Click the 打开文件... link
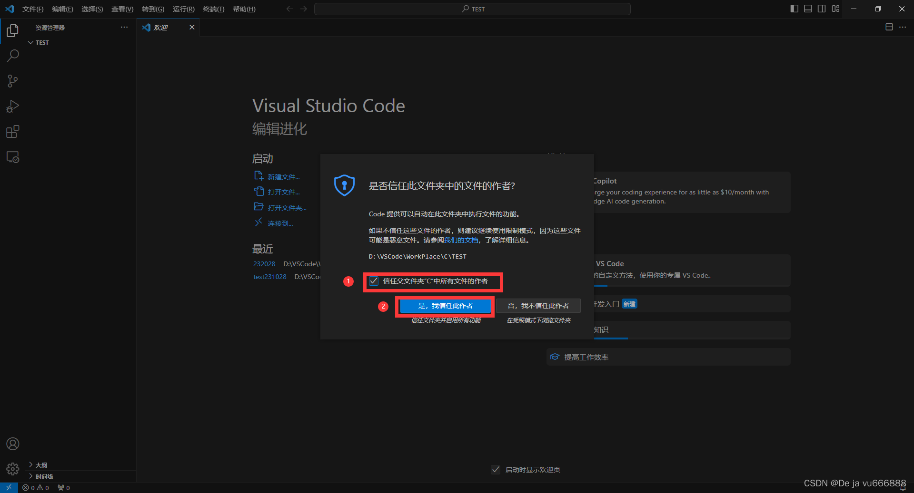This screenshot has height=493, width=914. [x=284, y=192]
